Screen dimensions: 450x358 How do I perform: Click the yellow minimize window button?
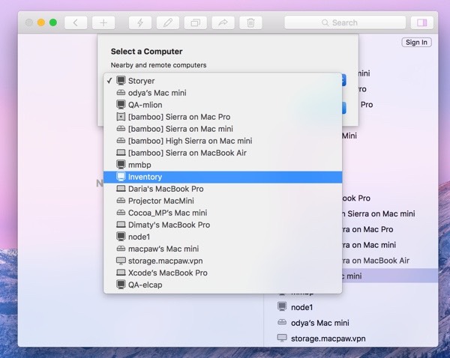click(x=41, y=22)
